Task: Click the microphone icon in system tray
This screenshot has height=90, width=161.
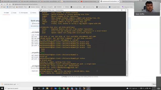Action: [x=141, y=88]
